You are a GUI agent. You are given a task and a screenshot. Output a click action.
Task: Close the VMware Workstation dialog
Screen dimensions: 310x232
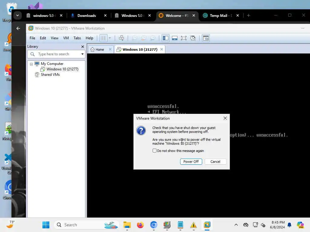225,118
